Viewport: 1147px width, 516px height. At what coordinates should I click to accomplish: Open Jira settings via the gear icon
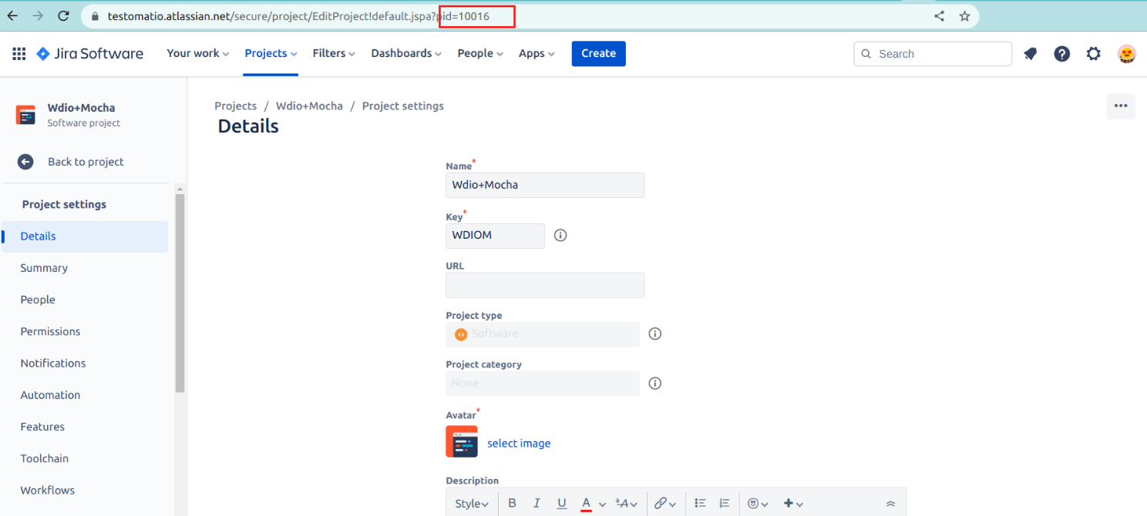1094,53
